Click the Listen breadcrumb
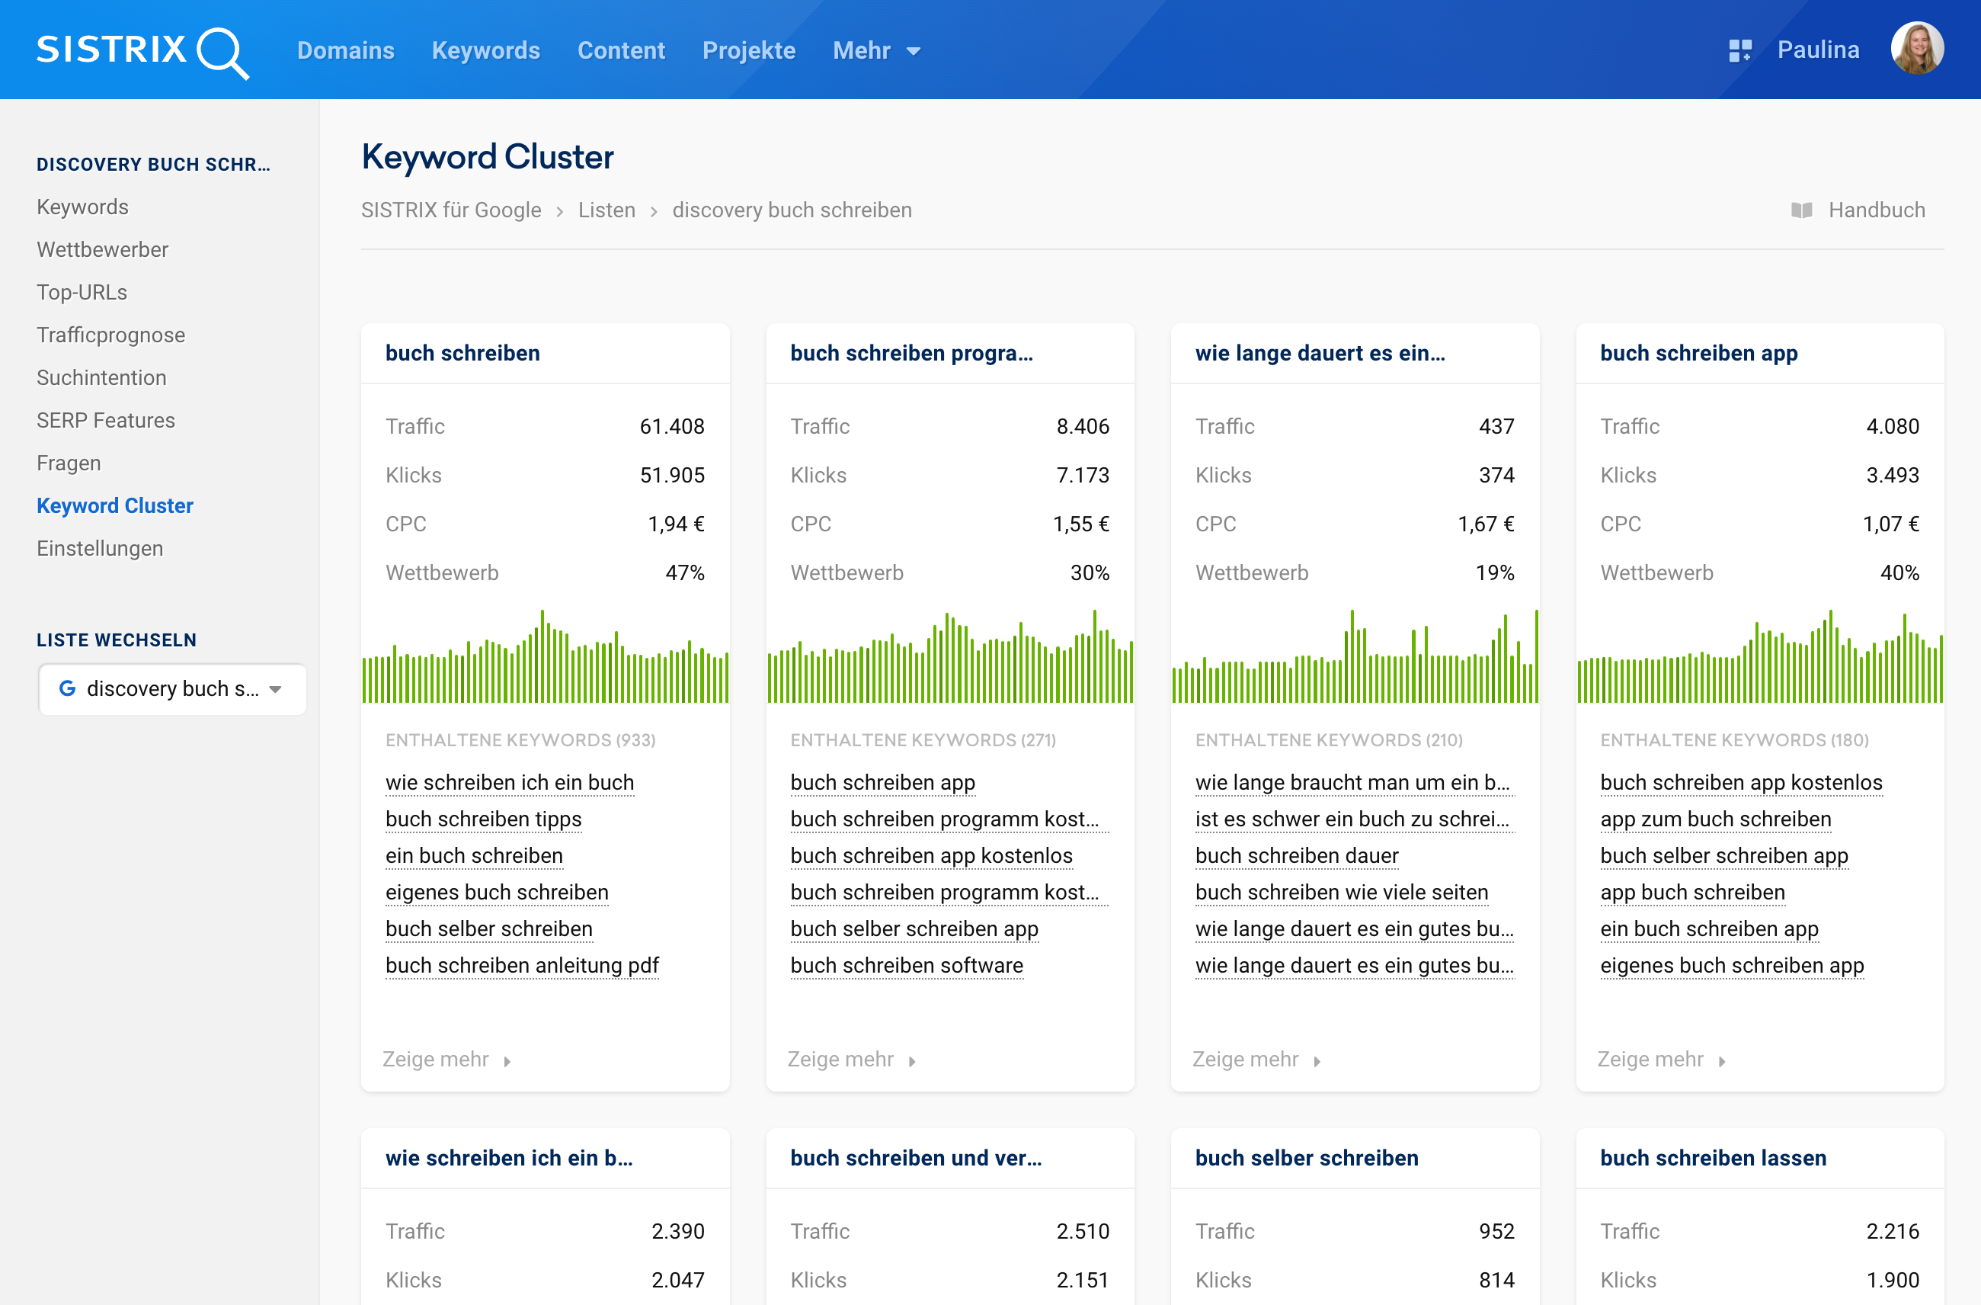This screenshot has height=1305, width=1981. tap(606, 210)
